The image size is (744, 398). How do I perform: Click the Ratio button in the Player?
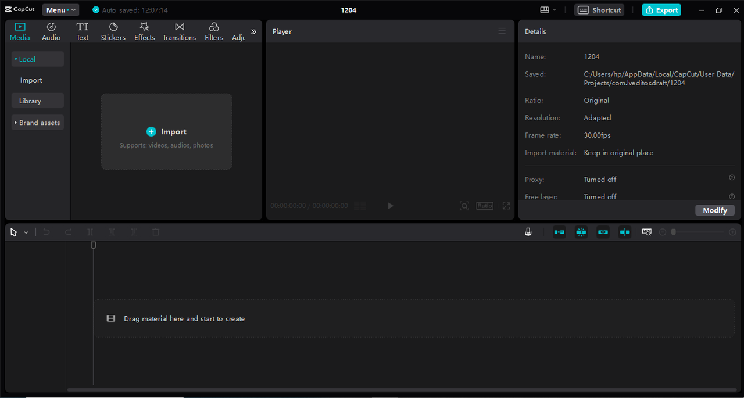pyautogui.click(x=485, y=206)
